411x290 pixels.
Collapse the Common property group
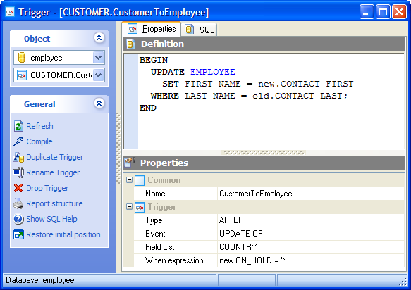(129, 179)
